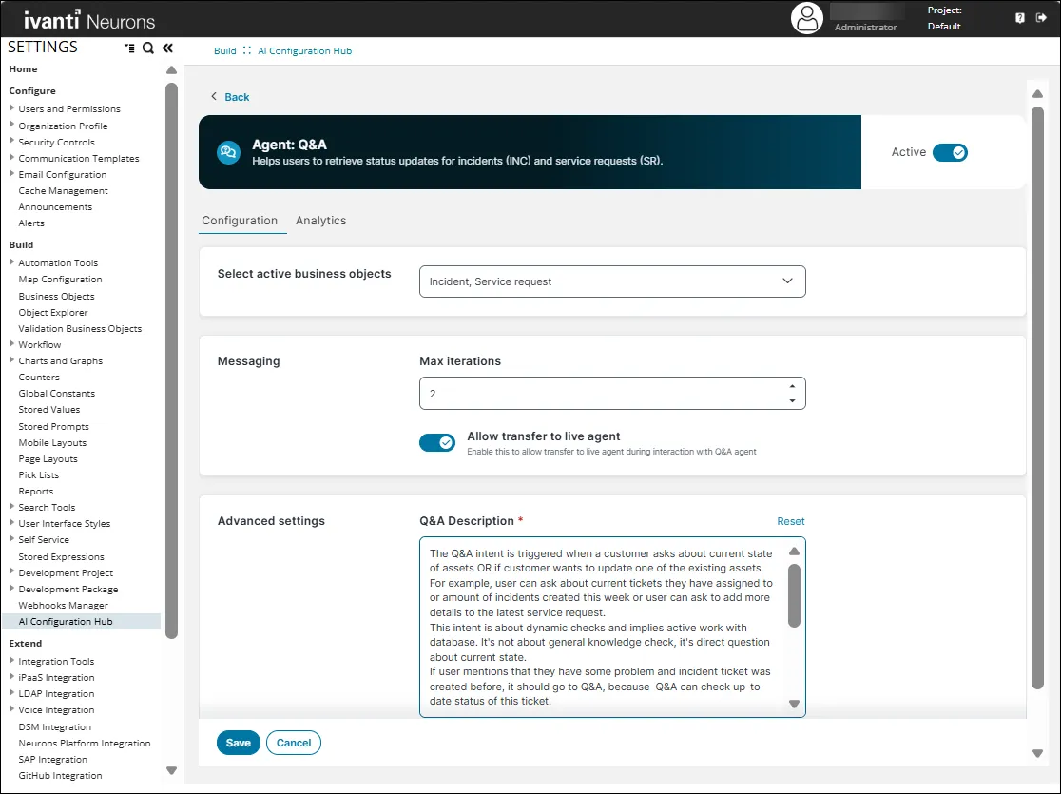Expand the Voice Integration tree node

[11, 709]
